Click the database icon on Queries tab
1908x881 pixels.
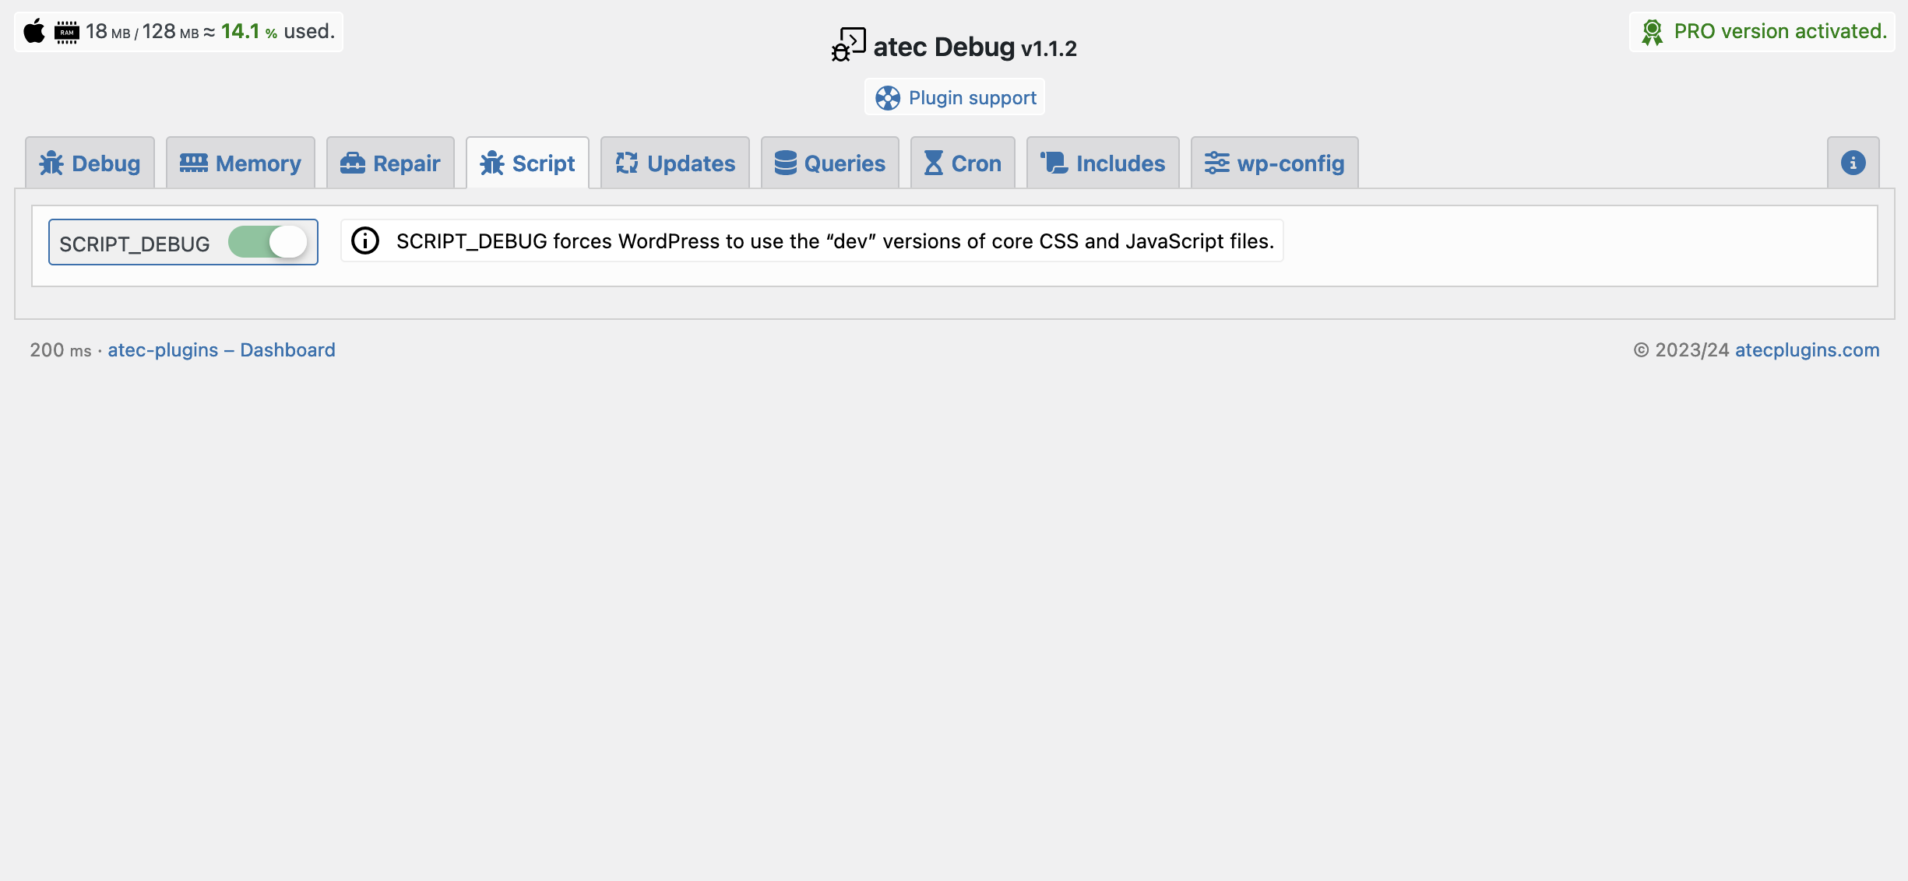point(785,163)
